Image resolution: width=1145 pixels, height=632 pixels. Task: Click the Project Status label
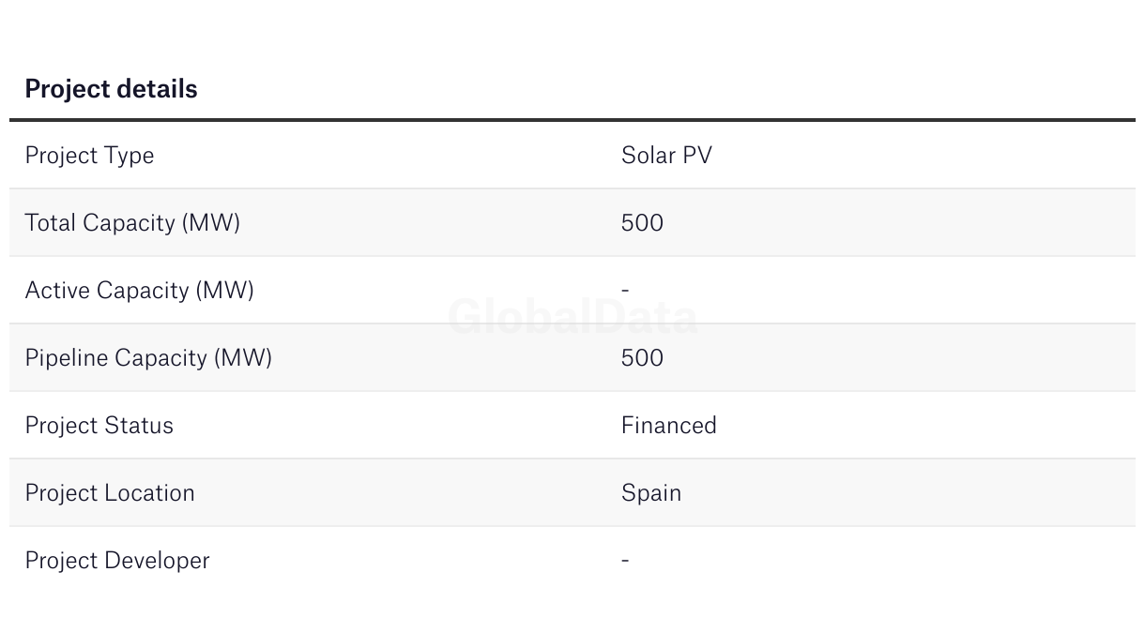(99, 426)
